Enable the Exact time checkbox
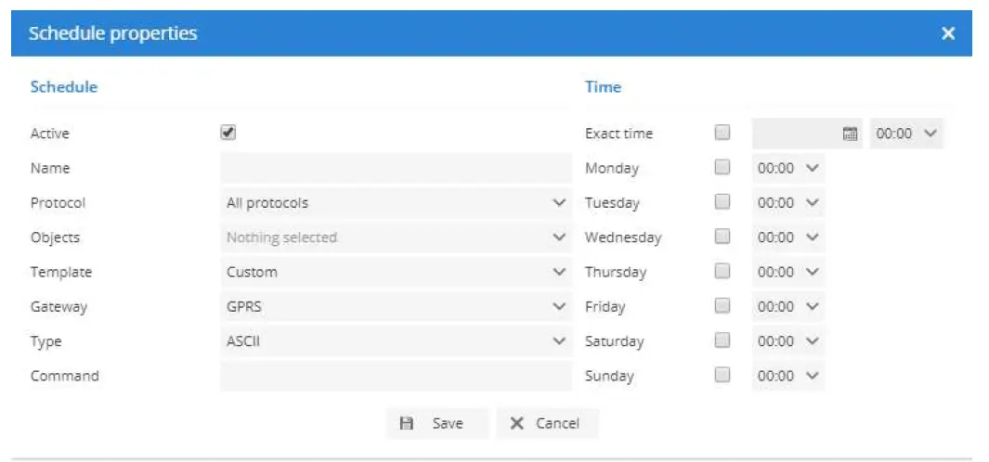This screenshot has width=989, height=462. point(722,133)
